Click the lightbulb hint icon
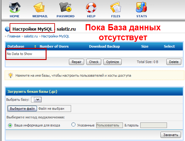 coord(11,75)
